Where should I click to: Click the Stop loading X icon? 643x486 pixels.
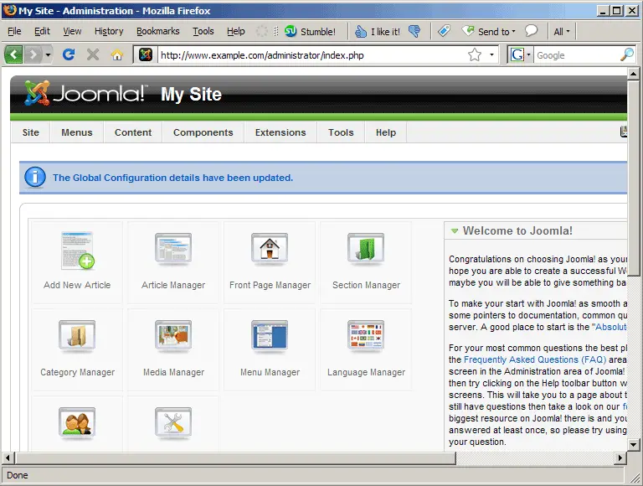[x=93, y=54]
